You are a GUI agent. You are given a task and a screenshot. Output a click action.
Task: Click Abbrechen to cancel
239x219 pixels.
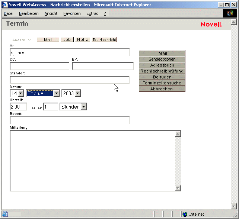pyautogui.click(x=162, y=89)
